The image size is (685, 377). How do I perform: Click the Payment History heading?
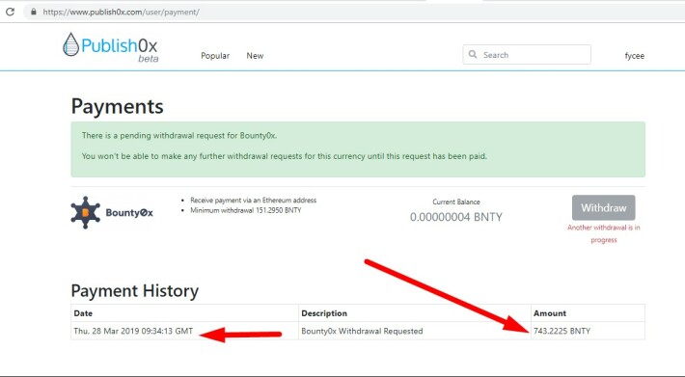click(134, 290)
